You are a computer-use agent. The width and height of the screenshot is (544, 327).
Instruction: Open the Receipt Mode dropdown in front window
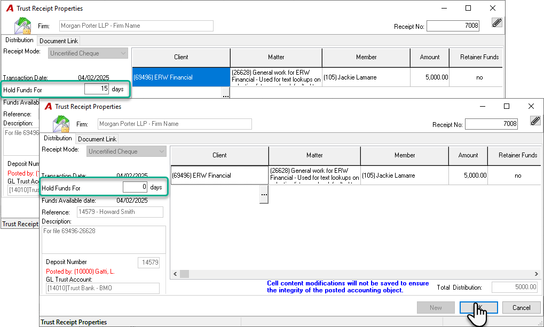coord(127,151)
